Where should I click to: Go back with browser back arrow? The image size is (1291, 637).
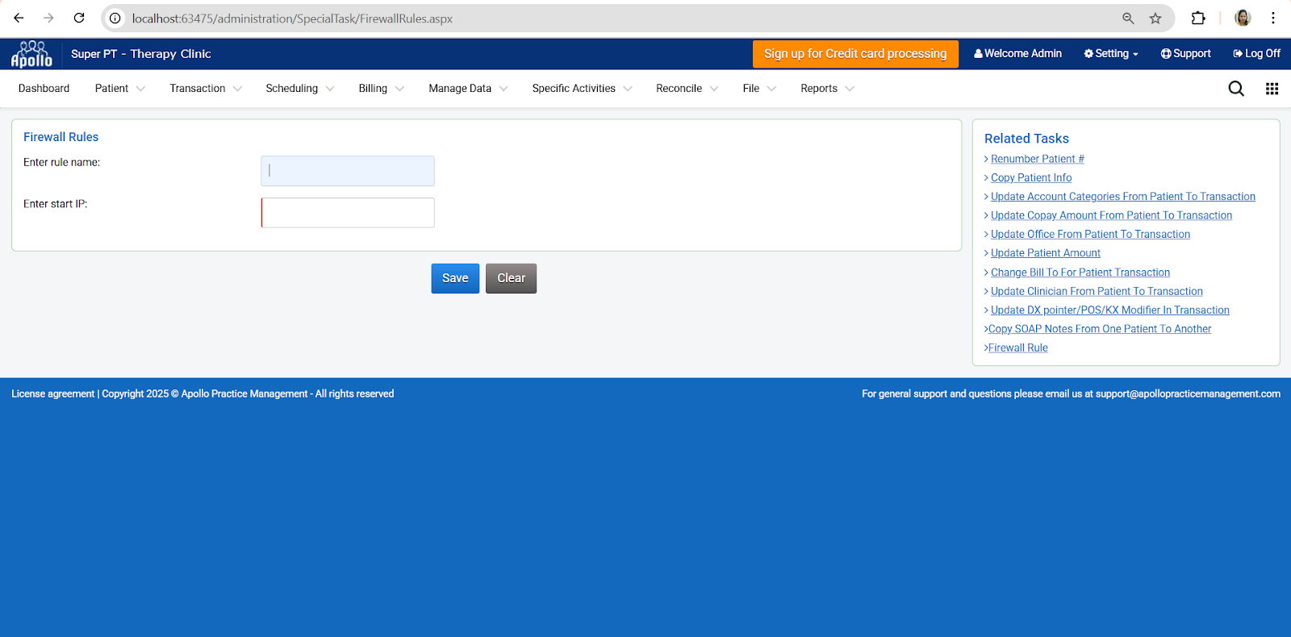(x=19, y=18)
